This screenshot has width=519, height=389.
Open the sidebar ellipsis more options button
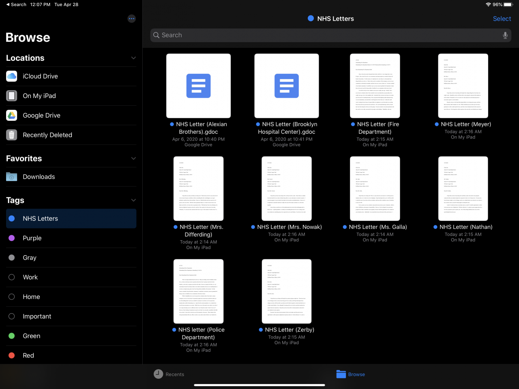(x=131, y=19)
